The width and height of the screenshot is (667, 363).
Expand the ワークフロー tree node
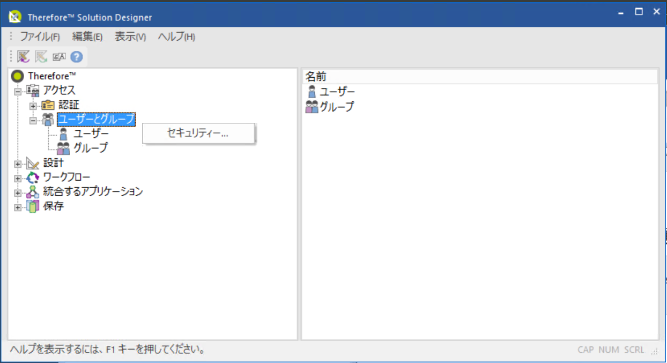pos(18,178)
